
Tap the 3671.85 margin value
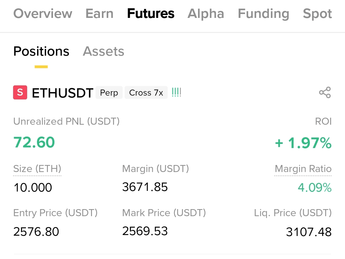coord(145,187)
